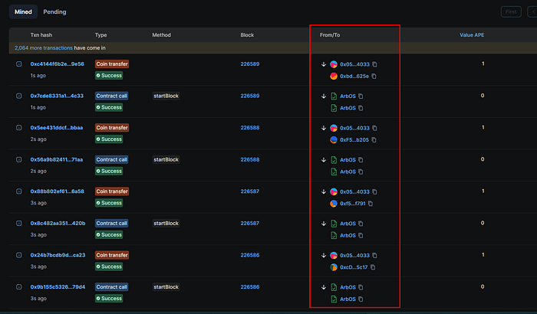Copy recipient address 0xbd...625e
This screenshot has height=314, width=537.
374,77
